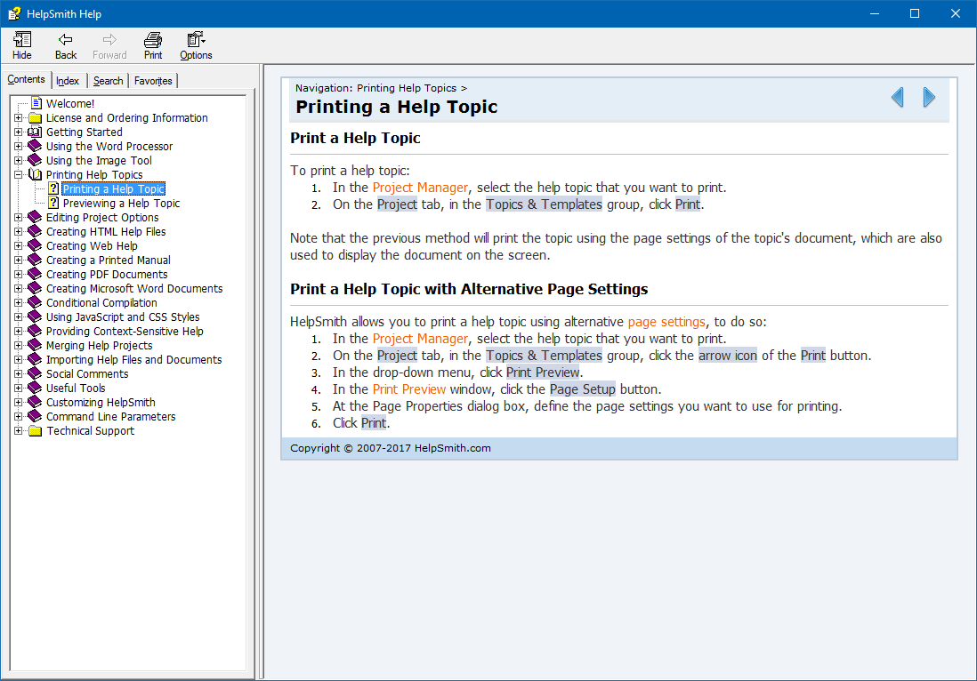This screenshot has height=681, width=977.
Task: Select Previewing a Help Topic in tree
Action: tap(121, 204)
